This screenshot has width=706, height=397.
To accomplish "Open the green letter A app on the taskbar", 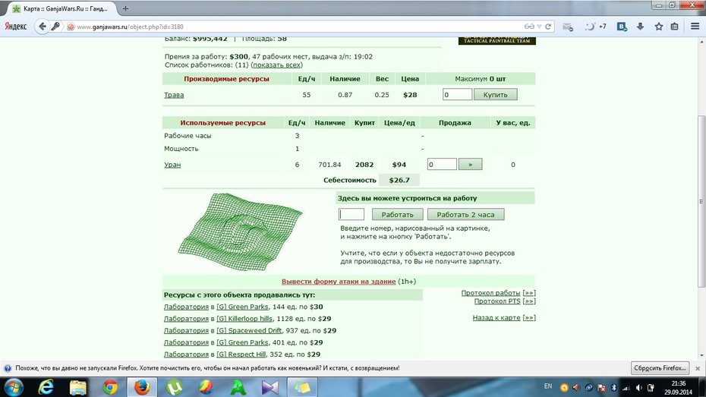I will click(238, 387).
